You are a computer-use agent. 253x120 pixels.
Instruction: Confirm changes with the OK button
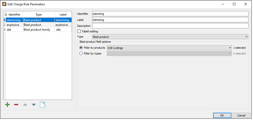tap(222, 115)
